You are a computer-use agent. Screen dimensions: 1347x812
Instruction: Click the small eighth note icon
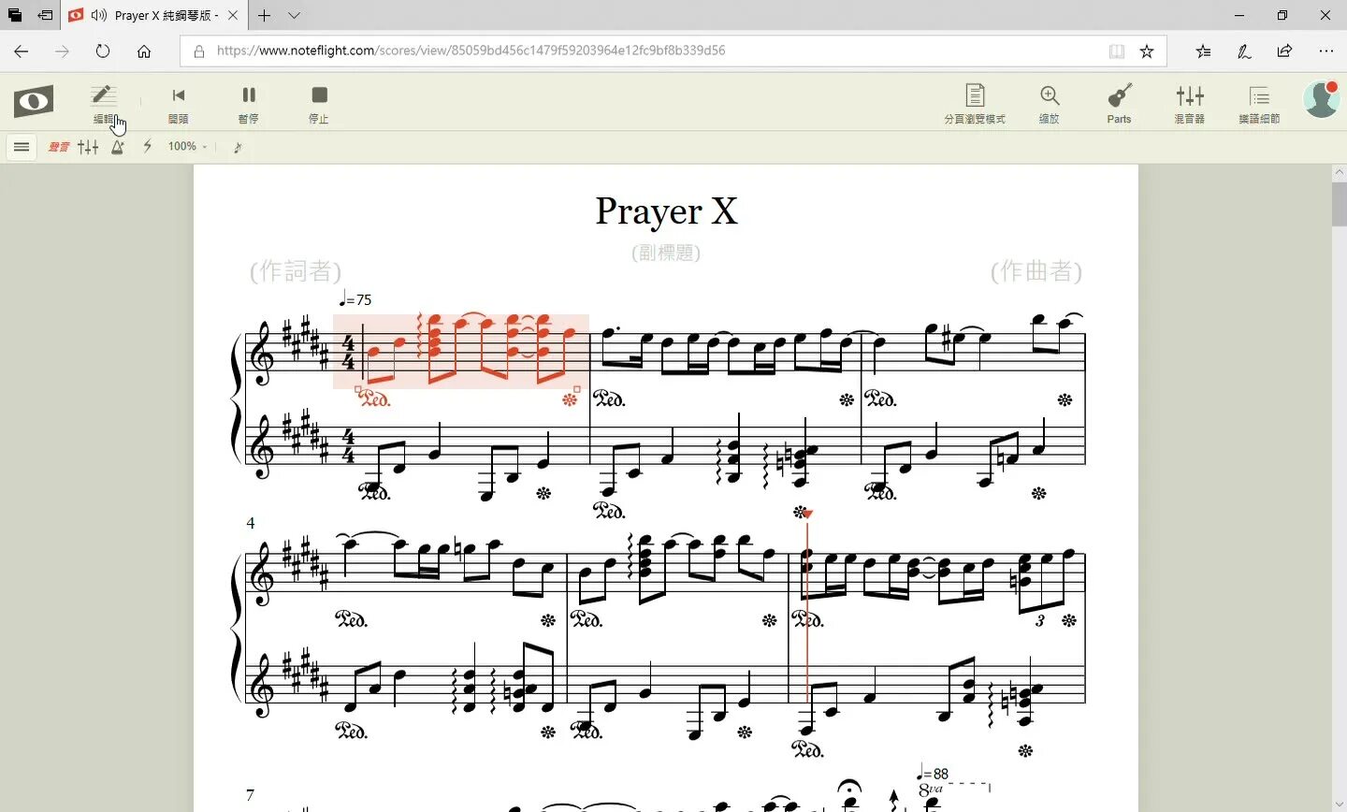click(x=238, y=147)
